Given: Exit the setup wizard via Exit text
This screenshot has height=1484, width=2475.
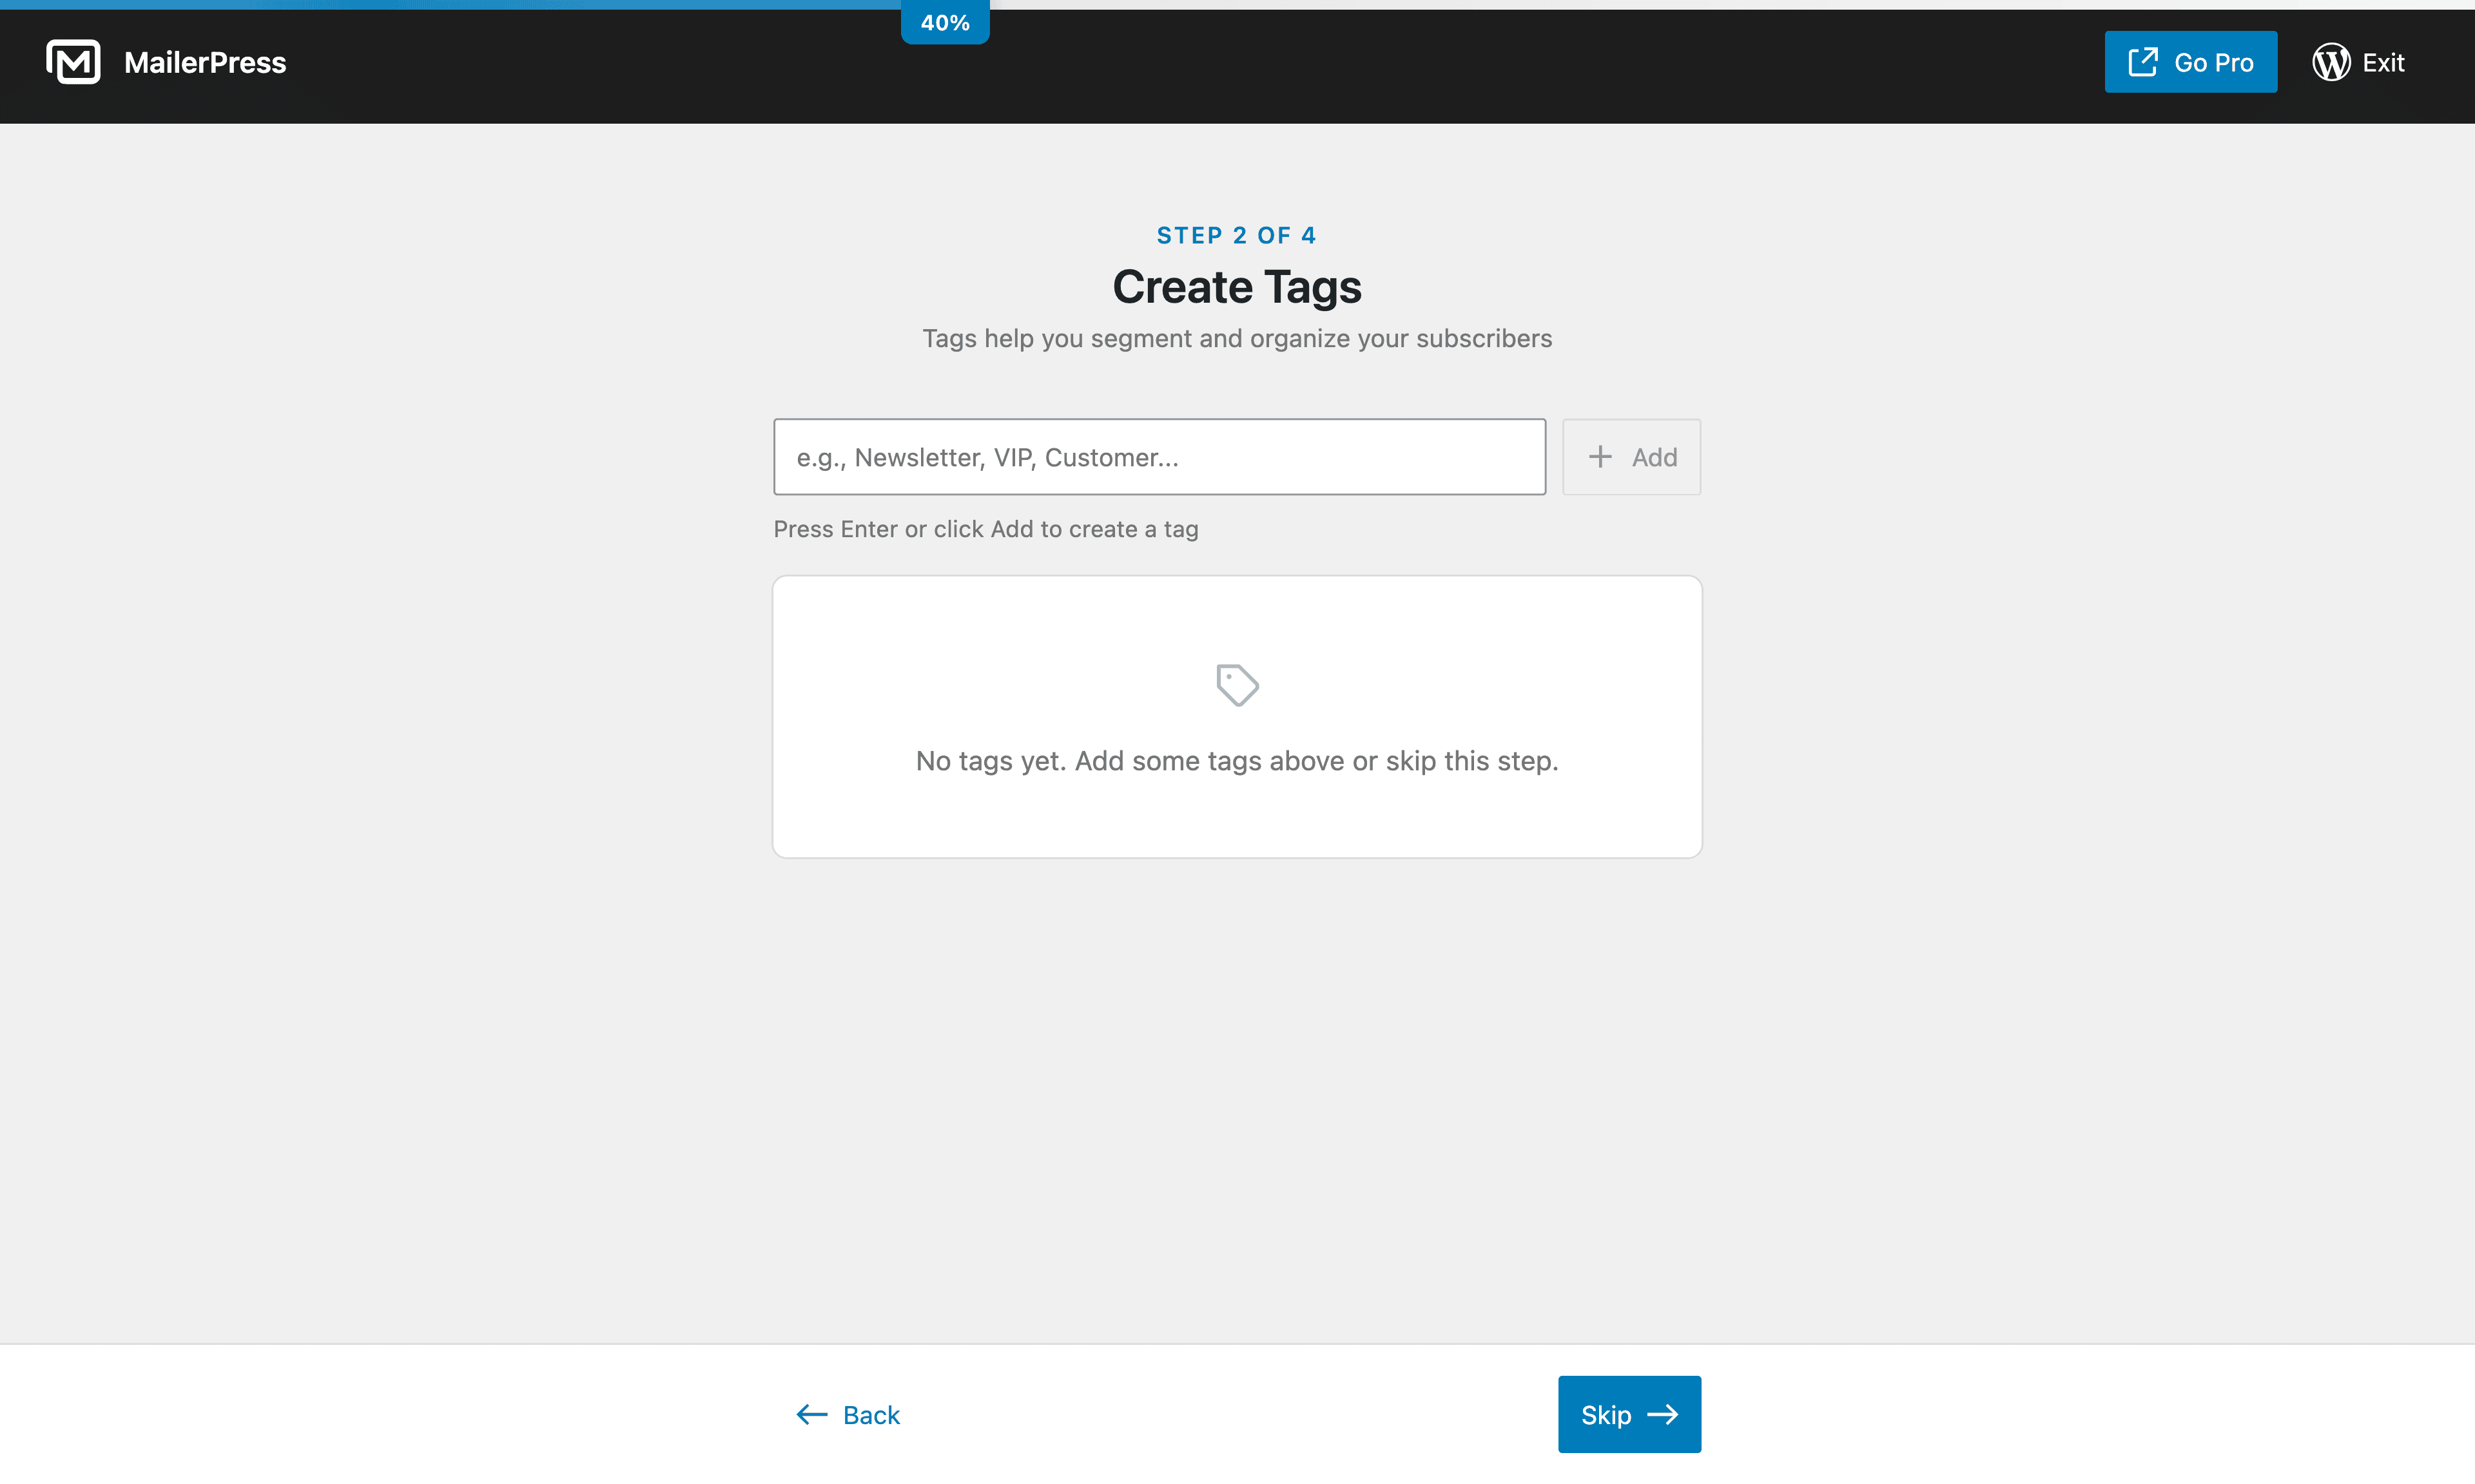Looking at the screenshot, I should 2383,63.
